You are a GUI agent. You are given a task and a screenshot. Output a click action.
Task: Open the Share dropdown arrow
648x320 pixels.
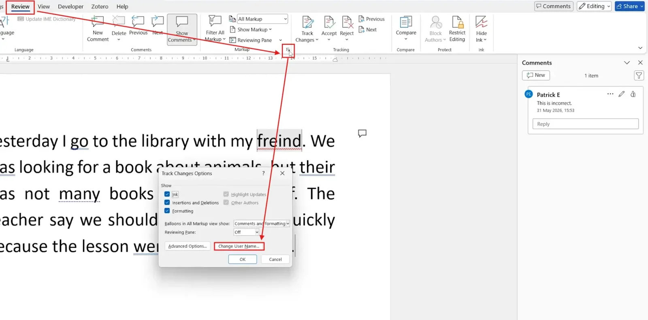(x=642, y=6)
